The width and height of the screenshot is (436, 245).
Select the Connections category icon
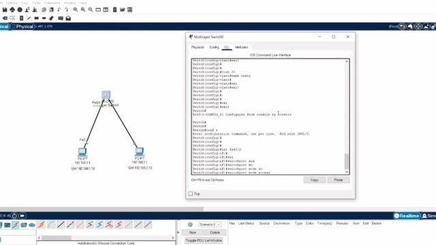pos(15,225)
